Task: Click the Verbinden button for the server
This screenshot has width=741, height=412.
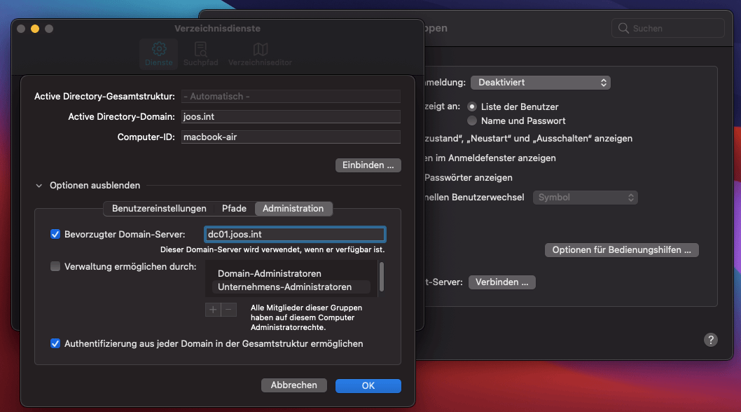Action: tap(501, 282)
